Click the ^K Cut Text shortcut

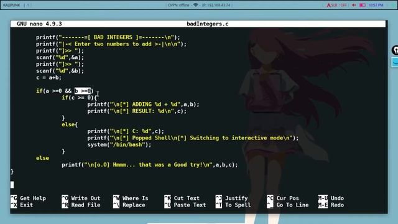pyautogui.click(x=182, y=198)
